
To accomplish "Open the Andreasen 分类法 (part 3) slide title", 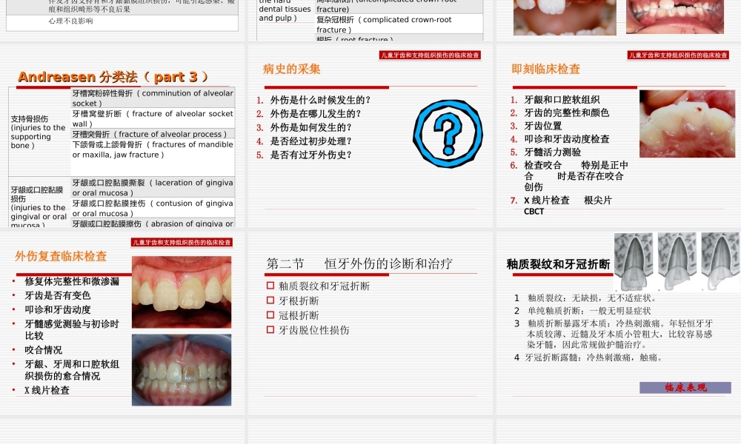I will pyautogui.click(x=113, y=77).
